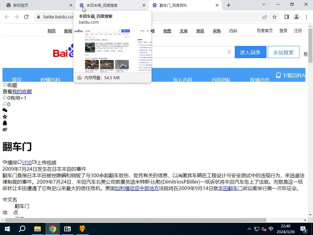The width and height of the screenshot is (313, 235).
Task: Open the Windows Start menu
Action: pos(7,229)
